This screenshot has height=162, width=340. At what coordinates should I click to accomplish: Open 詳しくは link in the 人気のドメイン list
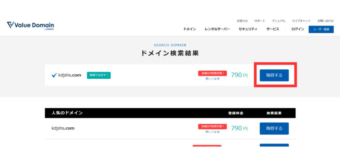coord(212,132)
